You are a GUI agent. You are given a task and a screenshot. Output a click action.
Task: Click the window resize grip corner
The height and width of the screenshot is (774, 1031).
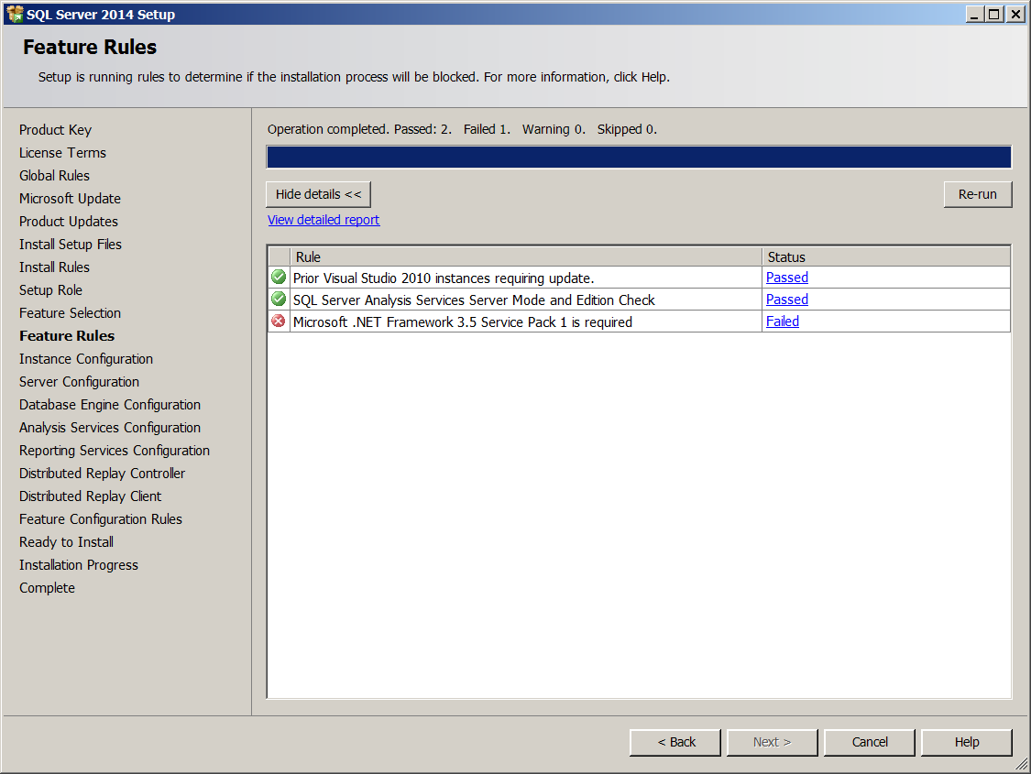(x=1021, y=764)
